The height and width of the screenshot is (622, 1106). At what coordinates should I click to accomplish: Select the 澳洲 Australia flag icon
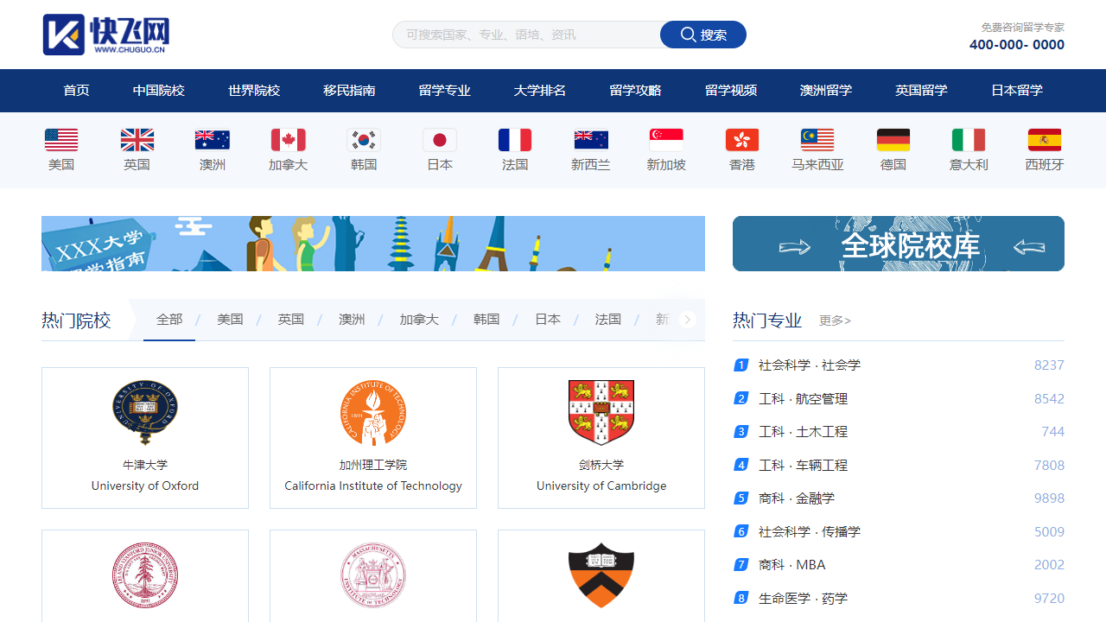[212, 139]
